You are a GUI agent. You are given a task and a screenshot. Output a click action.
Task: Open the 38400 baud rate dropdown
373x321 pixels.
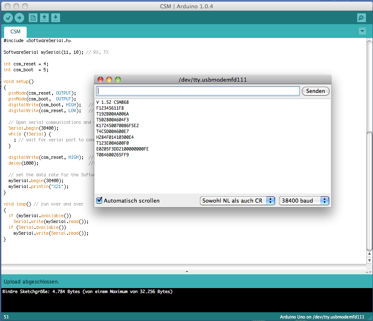pyautogui.click(x=304, y=201)
